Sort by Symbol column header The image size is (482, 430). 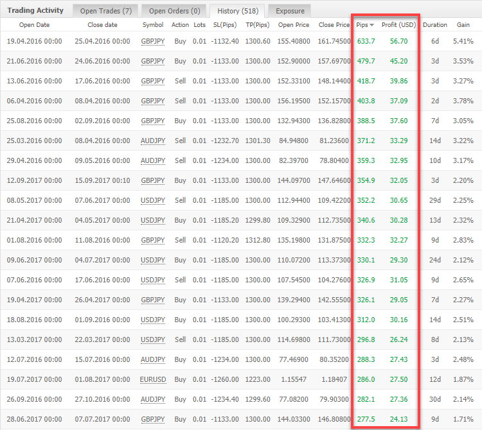(153, 25)
